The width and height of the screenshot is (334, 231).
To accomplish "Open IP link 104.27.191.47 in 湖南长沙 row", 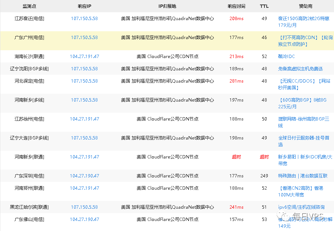I will [x=84, y=57].
